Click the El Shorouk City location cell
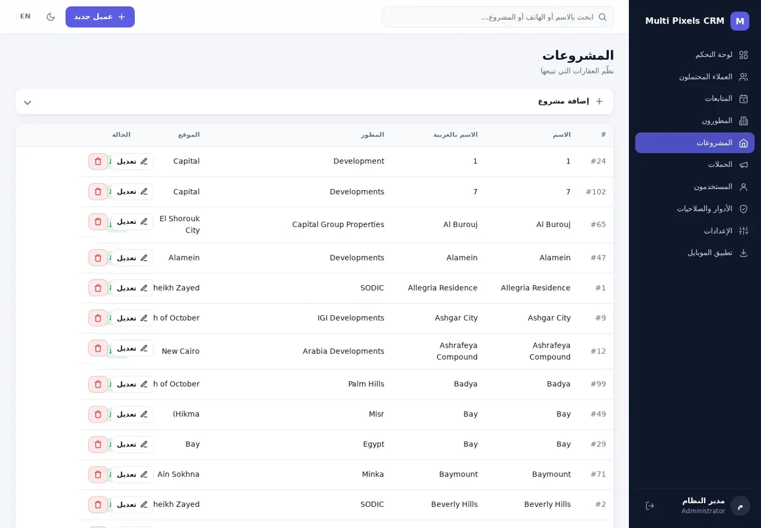Image resolution: width=761 pixels, height=528 pixels. click(x=180, y=224)
